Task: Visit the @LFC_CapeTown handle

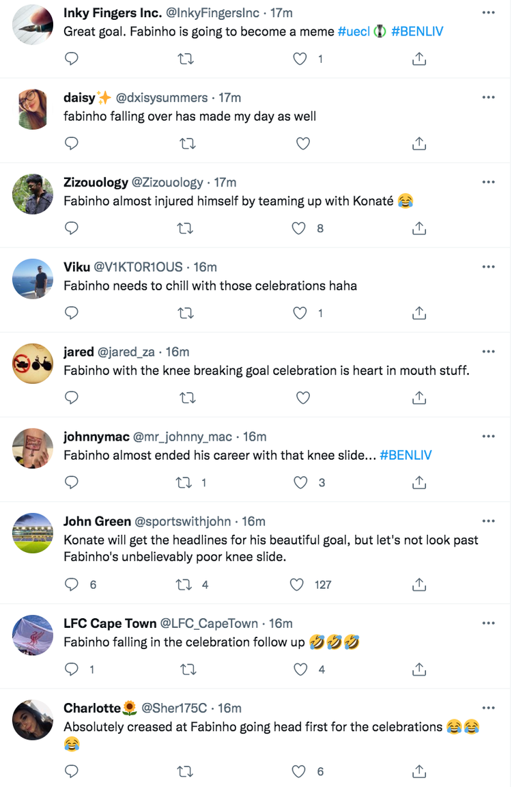Action: tap(209, 623)
